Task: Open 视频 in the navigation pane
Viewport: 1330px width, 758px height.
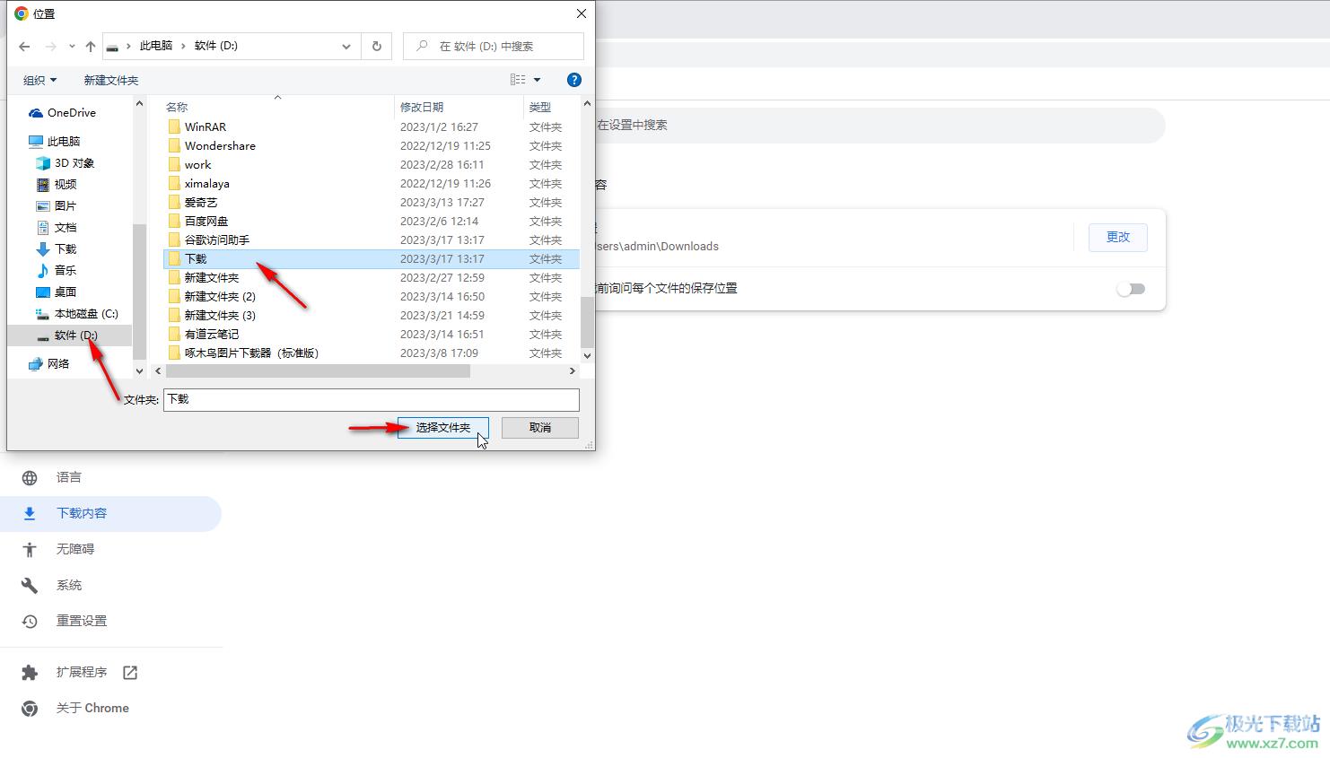Action: click(x=57, y=185)
